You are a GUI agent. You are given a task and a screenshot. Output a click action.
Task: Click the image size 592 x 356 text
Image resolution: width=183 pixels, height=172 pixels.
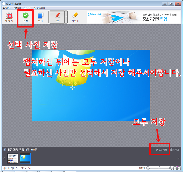[17, 168]
